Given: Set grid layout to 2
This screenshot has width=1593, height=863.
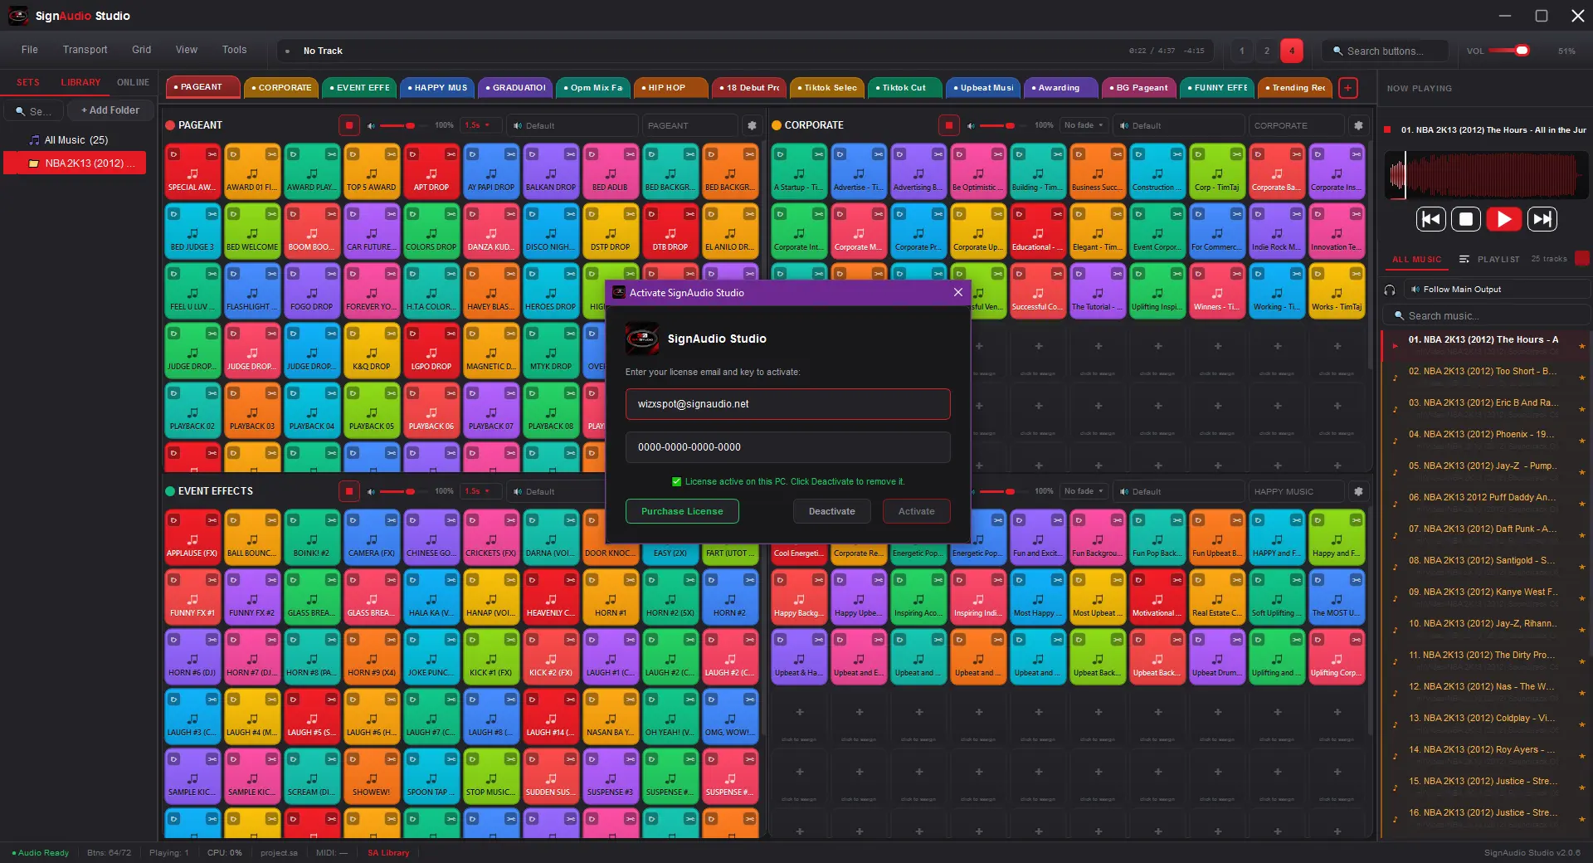Looking at the screenshot, I should (1267, 51).
